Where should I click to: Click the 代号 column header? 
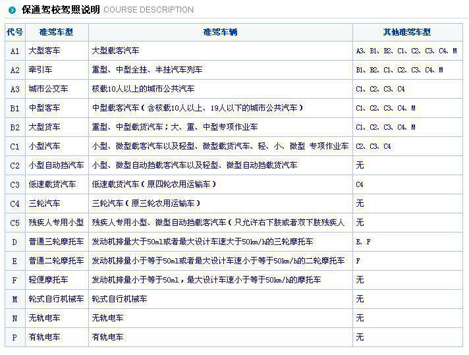point(15,32)
